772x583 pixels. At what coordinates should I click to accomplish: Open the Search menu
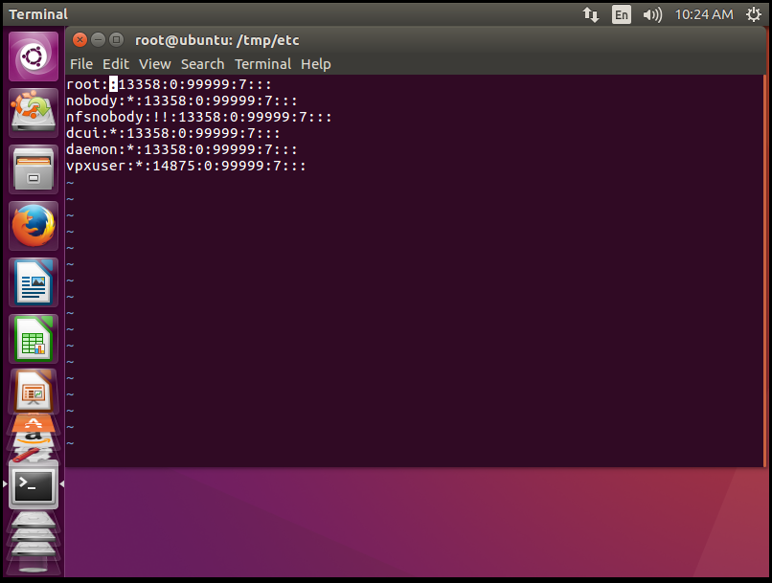click(x=202, y=64)
